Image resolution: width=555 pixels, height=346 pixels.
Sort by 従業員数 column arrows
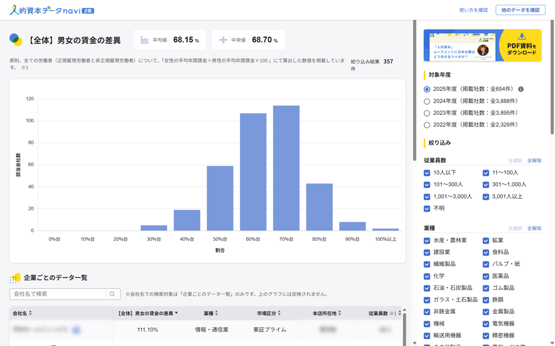[x=399, y=313]
